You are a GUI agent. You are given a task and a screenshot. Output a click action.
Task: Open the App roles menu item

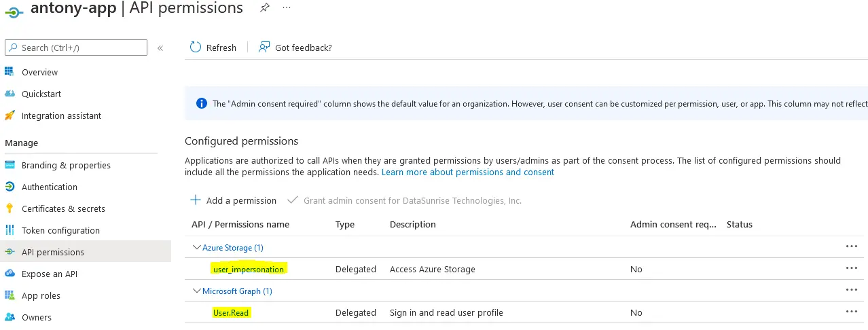click(41, 295)
